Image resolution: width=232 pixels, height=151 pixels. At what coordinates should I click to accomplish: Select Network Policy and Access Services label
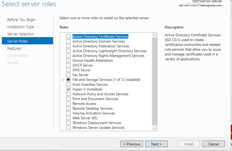pos(100,94)
